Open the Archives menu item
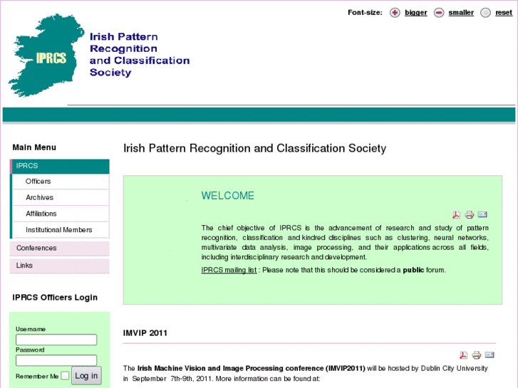This screenshot has height=388, width=518. tap(61, 197)
